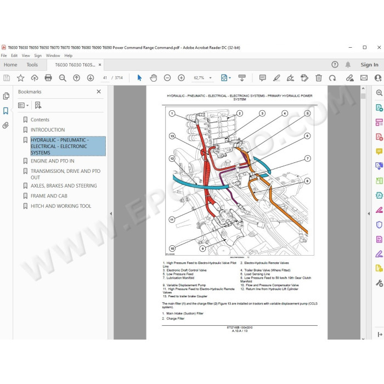Go to previous page arrow
Viewport: 384px width, 384px height.
(x=76, y=78)
